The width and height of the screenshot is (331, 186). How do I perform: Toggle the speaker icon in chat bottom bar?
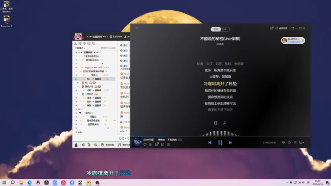84,145
